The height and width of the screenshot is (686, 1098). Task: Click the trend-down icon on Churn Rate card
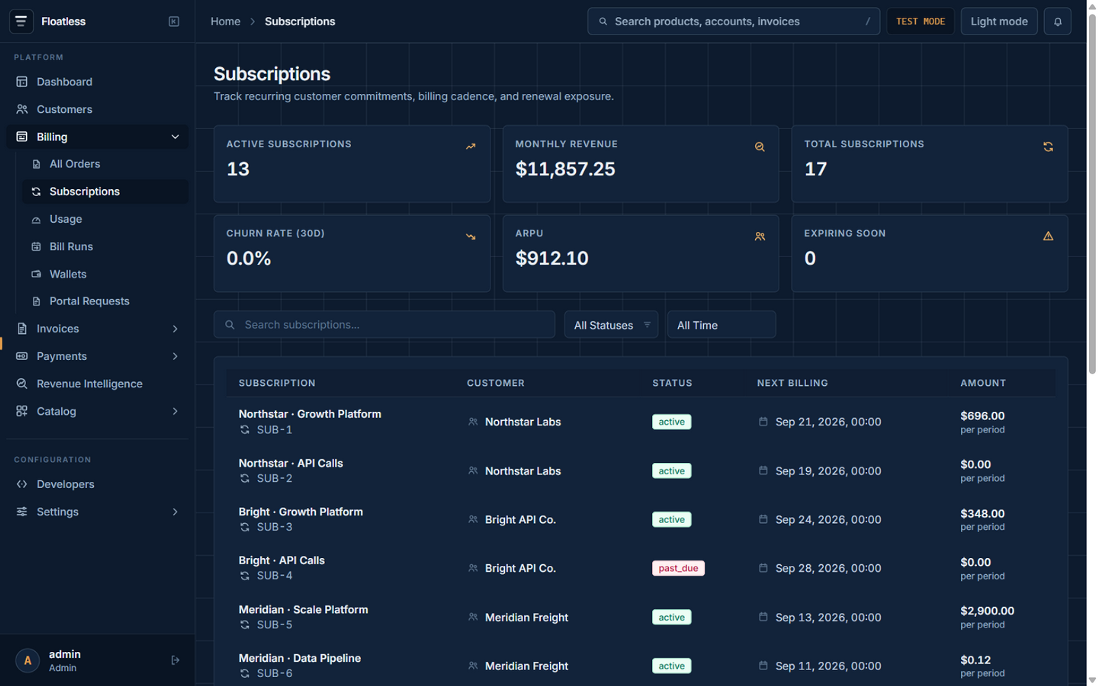tap(470, 236)
